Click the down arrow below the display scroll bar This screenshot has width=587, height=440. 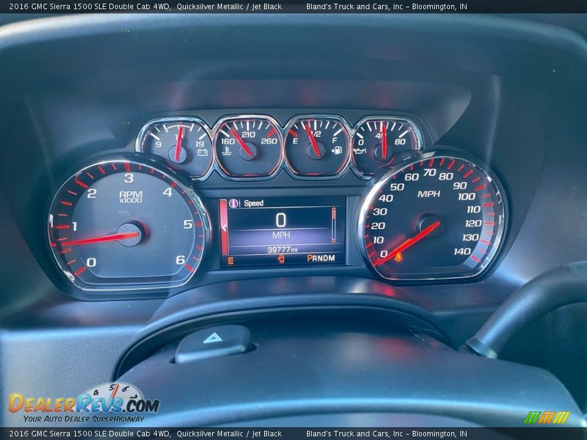click(x=334, y=242)
